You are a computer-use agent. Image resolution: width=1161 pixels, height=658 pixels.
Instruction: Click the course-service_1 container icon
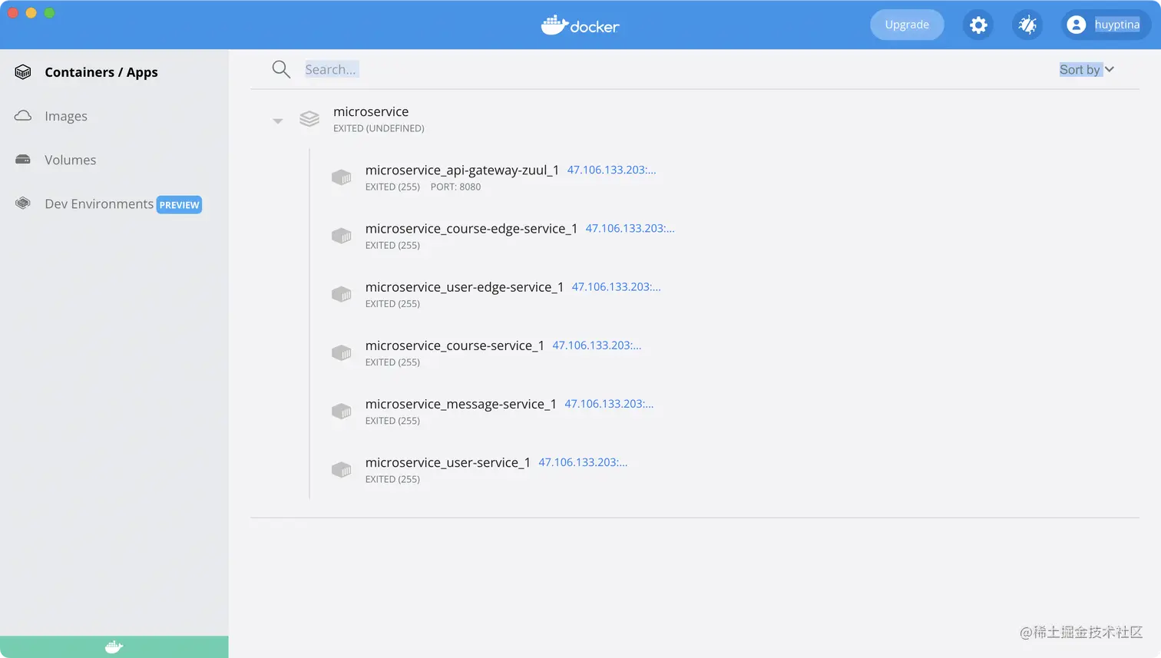point(341,352)
